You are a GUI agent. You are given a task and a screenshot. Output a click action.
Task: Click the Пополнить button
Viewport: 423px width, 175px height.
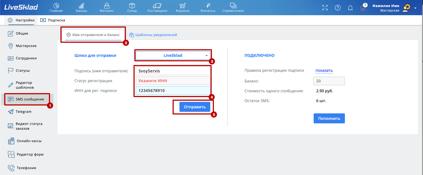click(x=329, y=118)
